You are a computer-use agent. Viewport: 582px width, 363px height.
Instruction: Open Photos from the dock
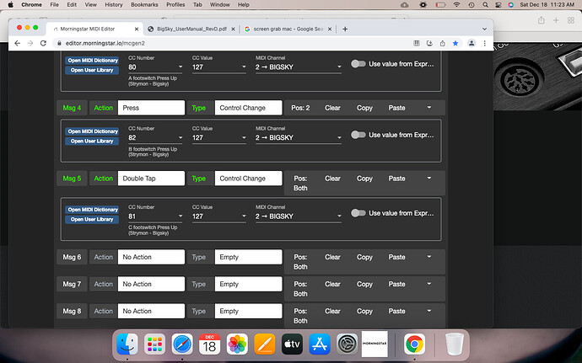coord(237,344)
